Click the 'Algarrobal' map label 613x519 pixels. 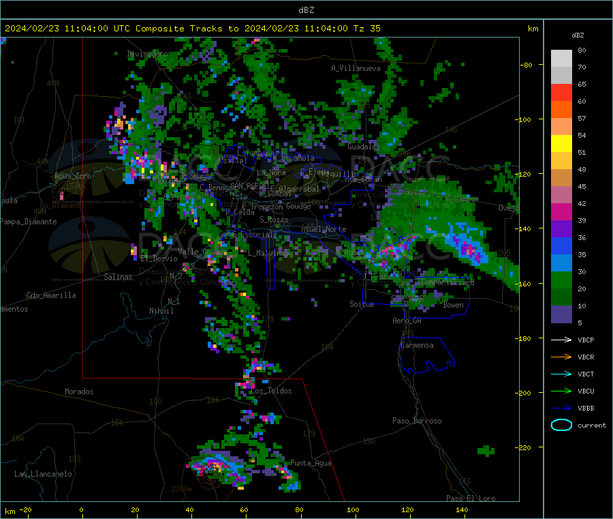coord(299,189)
